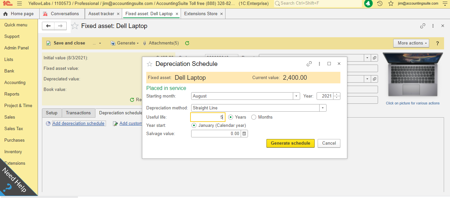Open the Generate dropdown menu
Viewport: 450px width, 198px height.
[124, 43]
